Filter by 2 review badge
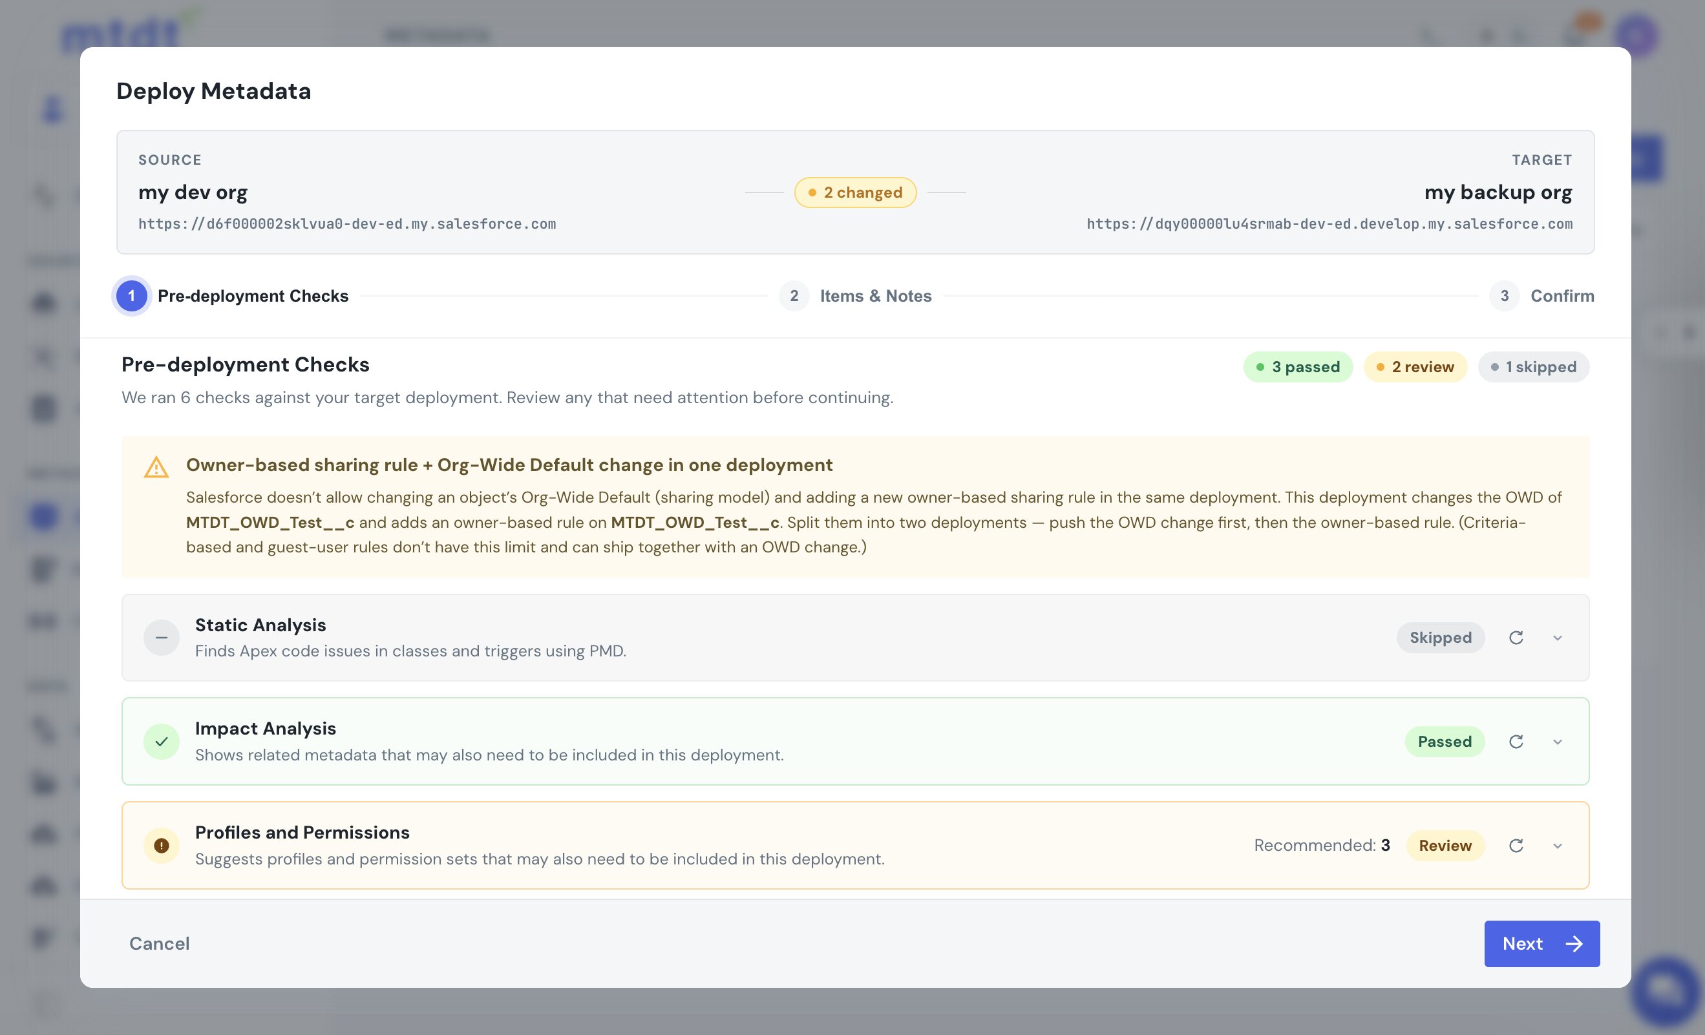Screen dimensions: 1705x1035 (1415, 367)
